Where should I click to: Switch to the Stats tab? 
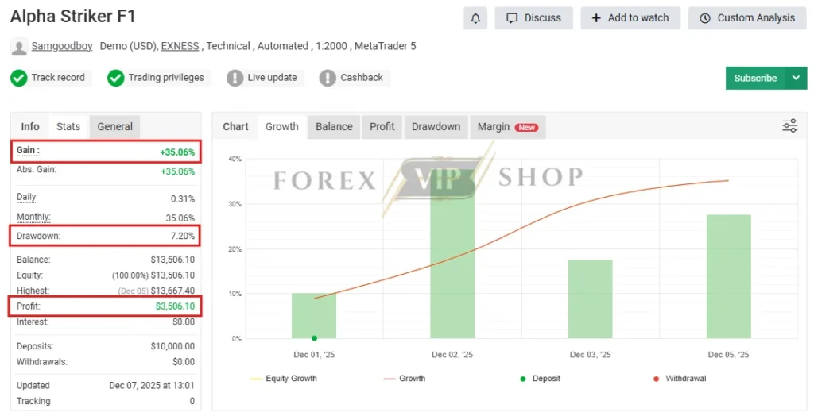coord(68,126)
